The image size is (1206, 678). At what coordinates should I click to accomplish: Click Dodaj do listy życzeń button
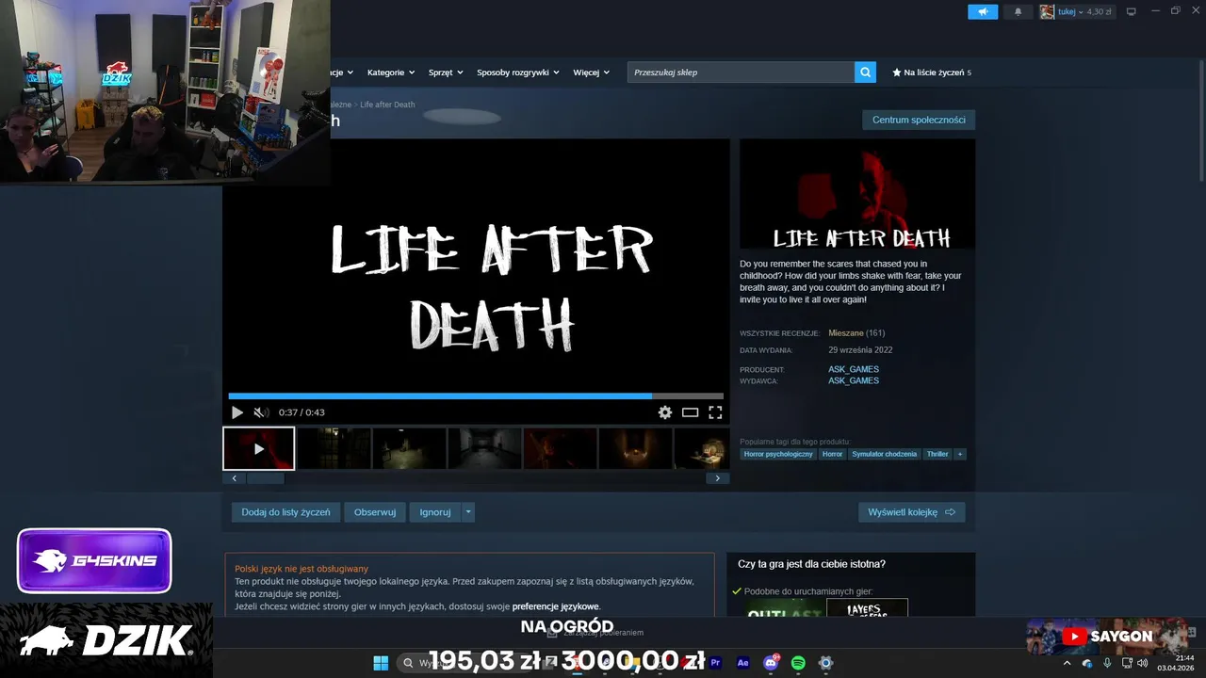coord(285,512)
